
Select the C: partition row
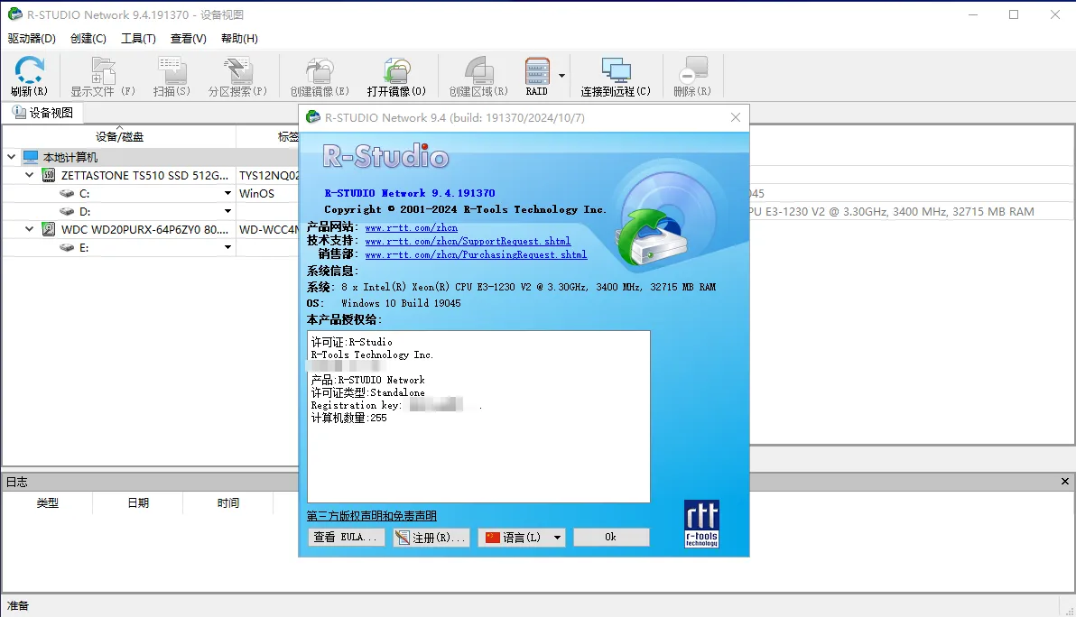coord(151,193)
